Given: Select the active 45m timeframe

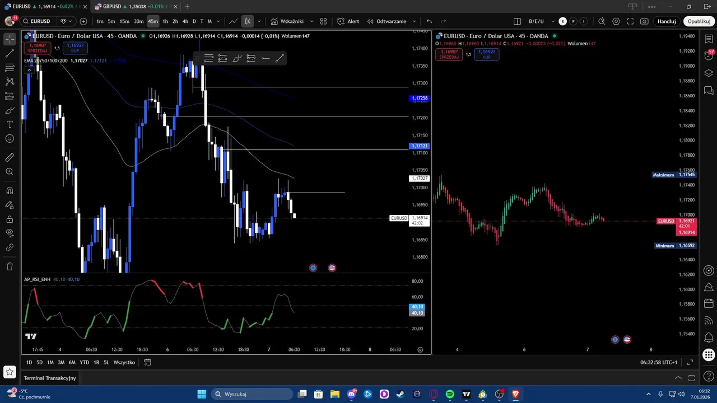Looking at the screenshot, I should click(153, 21).
